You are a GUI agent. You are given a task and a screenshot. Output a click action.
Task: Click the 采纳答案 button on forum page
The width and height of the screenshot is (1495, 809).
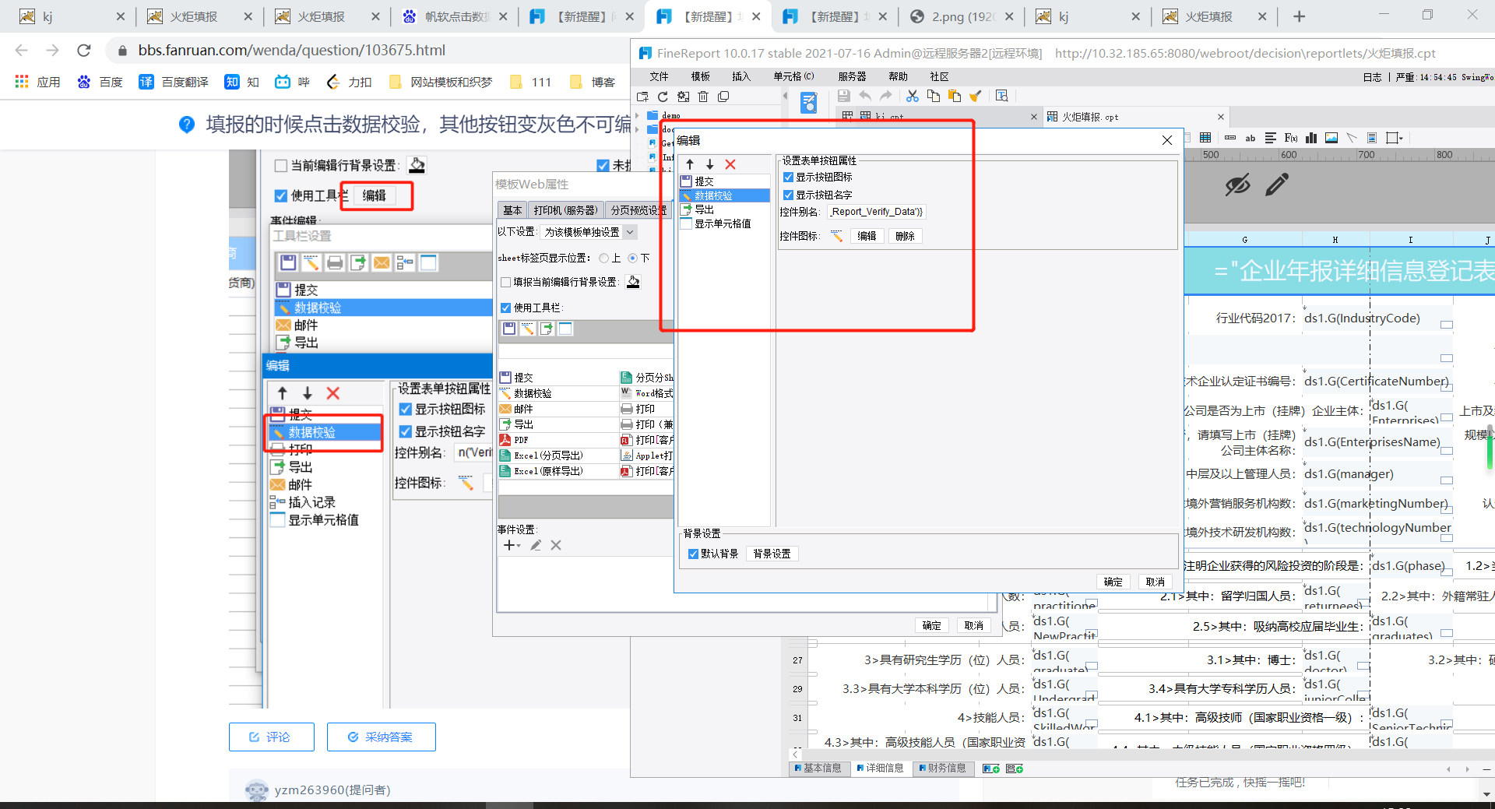(x=381, y=737)
